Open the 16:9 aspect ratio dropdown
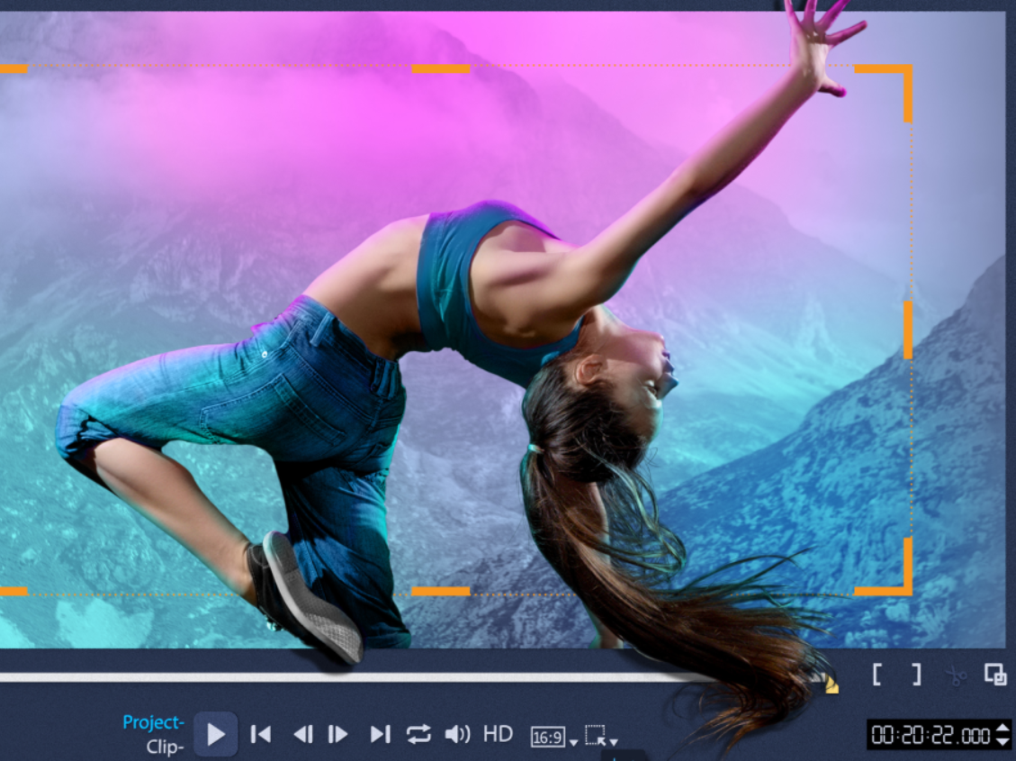 click(554, 737)
